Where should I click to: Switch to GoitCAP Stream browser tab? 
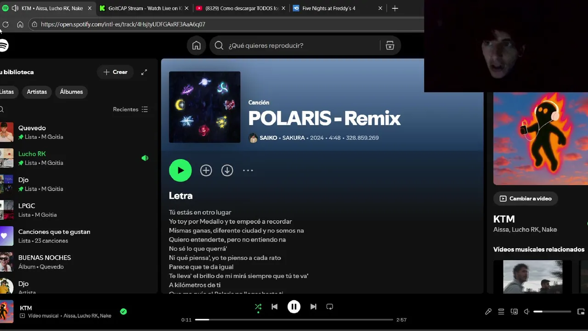(144, 8)
